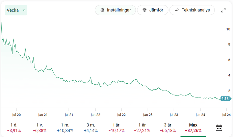Click the Vecka dropdown arrow
The image size is (233, 137).
pyautogui.click(x=24, y=10)
